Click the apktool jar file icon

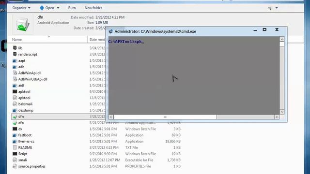tap(15, 98)
